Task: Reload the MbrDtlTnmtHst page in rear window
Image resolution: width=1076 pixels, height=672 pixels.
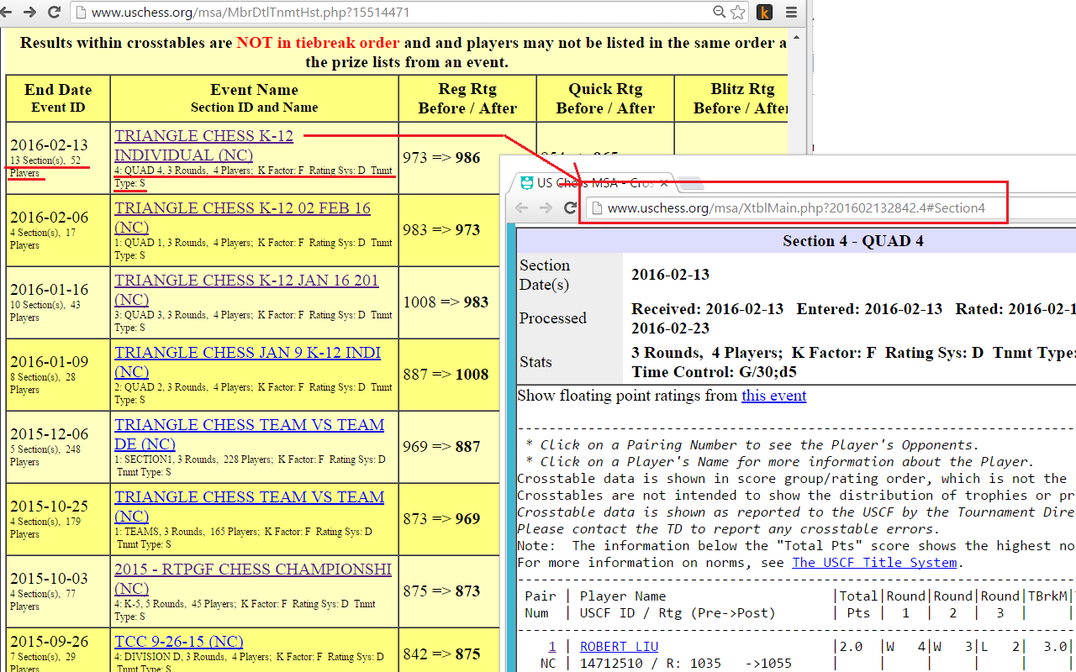Action: pyautogui.click(x=55, y=13)
